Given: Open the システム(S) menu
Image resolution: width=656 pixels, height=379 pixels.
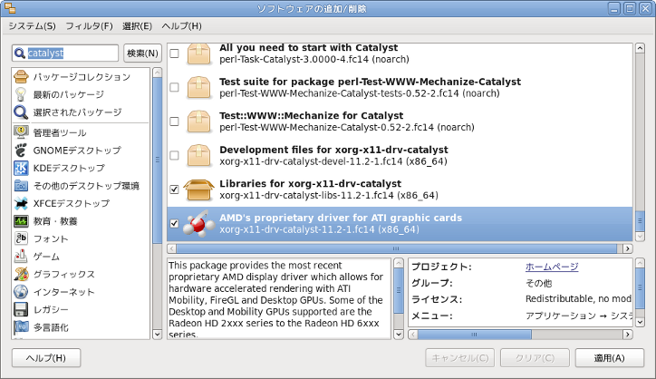Looking at the screenshot, I should 32,26.
